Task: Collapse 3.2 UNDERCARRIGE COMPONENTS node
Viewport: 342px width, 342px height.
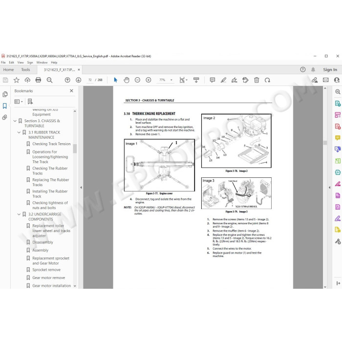Action: (x=19, y=214)
